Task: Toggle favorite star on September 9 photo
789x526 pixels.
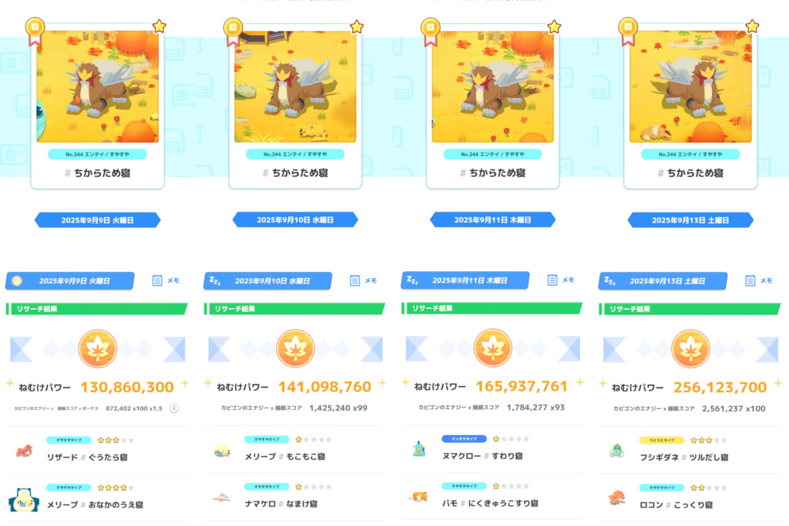Action: click(159, 26)
